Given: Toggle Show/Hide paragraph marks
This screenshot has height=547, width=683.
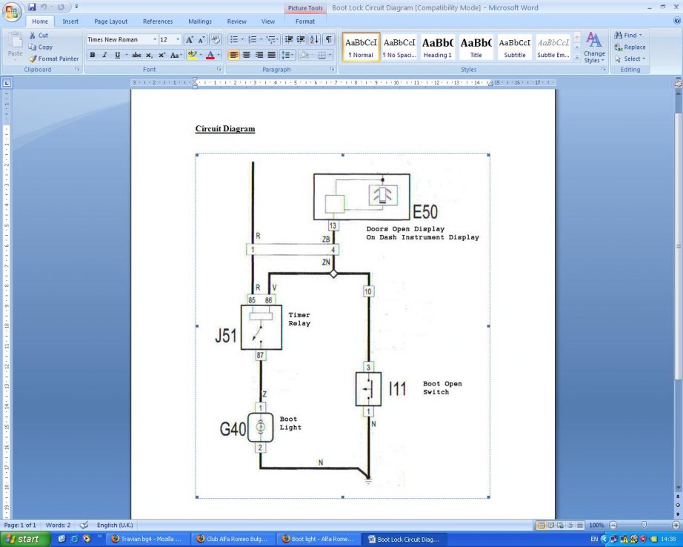Looking at the screenshot, I should point(328,39).
